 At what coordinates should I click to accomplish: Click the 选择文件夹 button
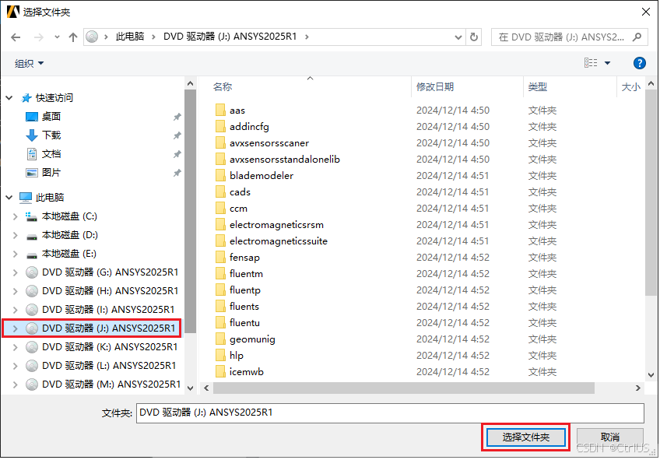[x=525, y=437]
